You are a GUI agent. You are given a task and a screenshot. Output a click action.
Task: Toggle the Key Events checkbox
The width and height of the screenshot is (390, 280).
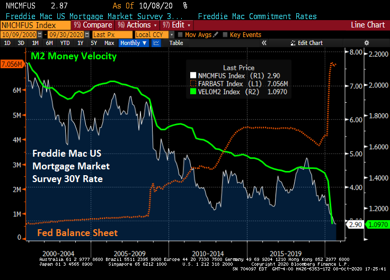tap(225, 35)
